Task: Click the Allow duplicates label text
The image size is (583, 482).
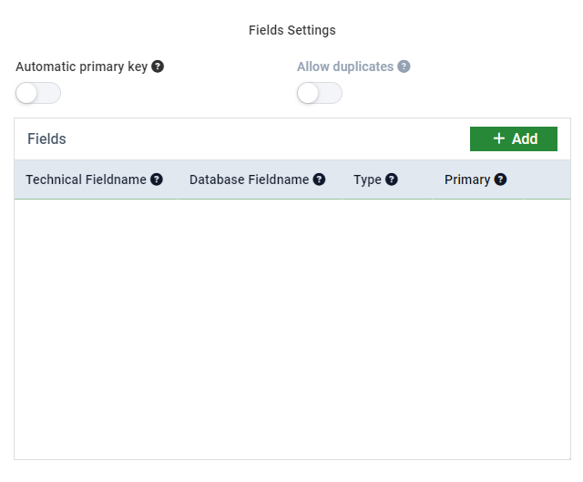Action: [345, 67]
